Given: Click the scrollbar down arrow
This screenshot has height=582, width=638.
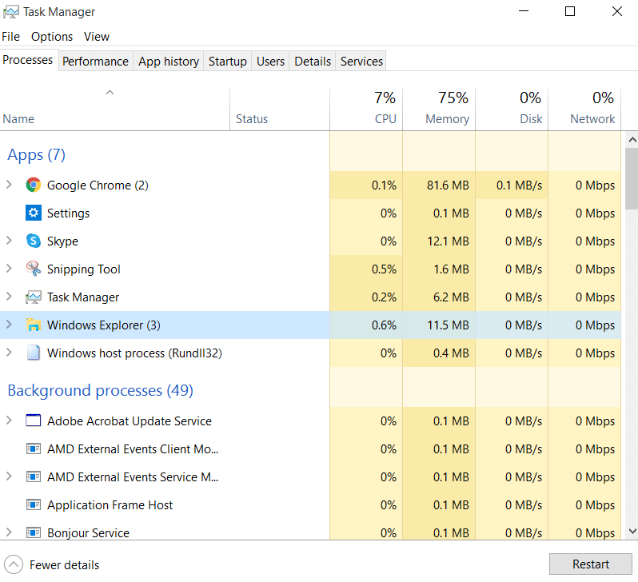Looking at the screenshot, I should 631,531.
